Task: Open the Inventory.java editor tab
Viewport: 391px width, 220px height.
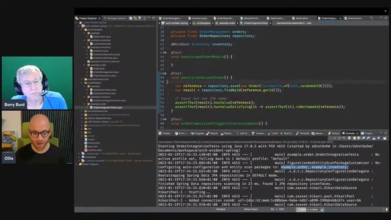Action: click(198, 18)
